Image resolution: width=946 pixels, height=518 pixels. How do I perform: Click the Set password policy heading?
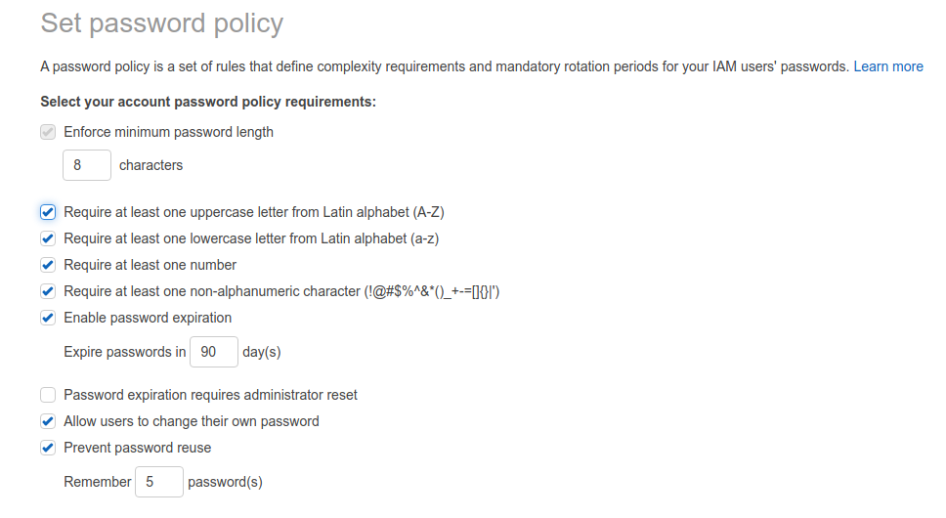[x=161, y=24]
